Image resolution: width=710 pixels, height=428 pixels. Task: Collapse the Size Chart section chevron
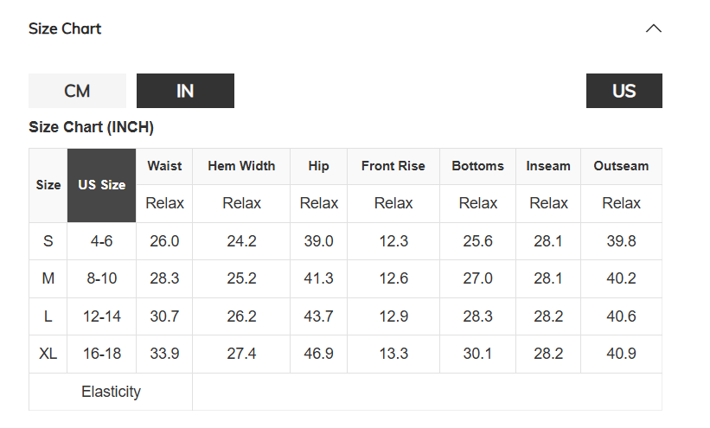pyautogui.click(x=653, y=29)
